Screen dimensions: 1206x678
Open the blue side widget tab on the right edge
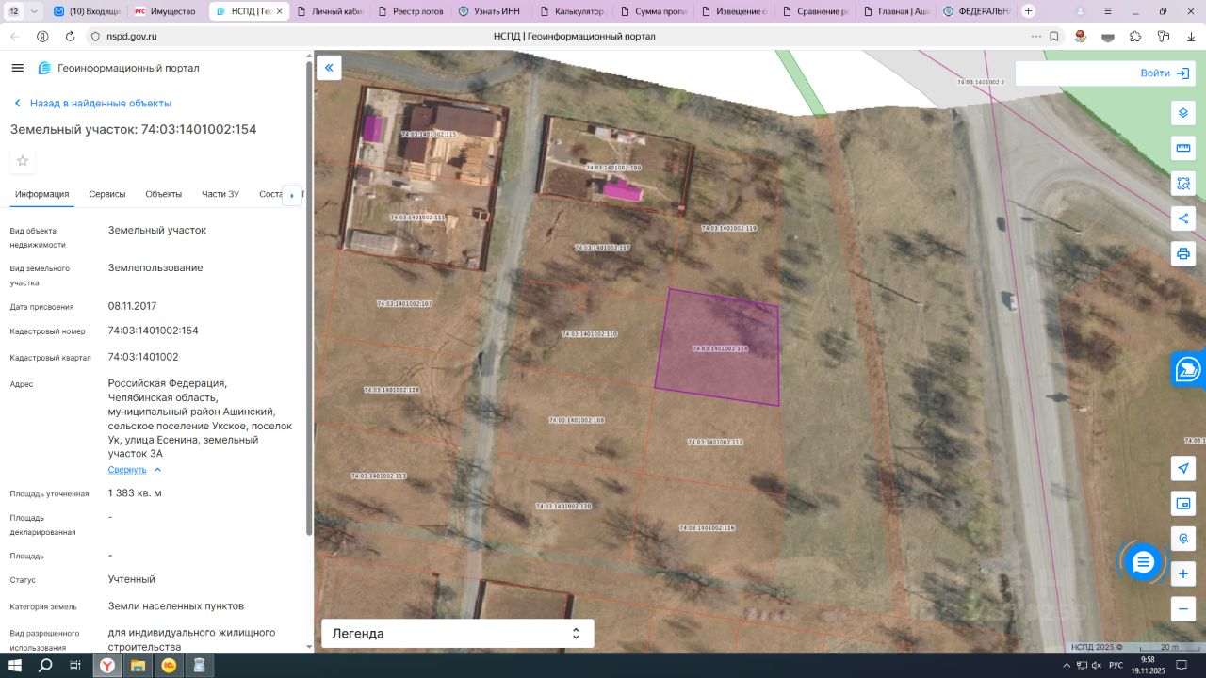pos(1189,369)
